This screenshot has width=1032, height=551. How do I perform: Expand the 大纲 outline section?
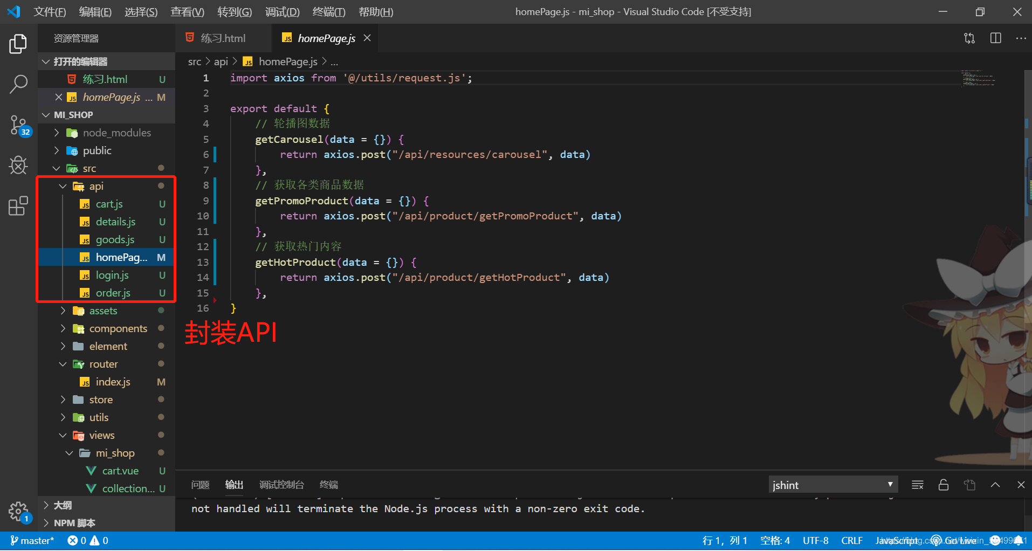[107, 505]
